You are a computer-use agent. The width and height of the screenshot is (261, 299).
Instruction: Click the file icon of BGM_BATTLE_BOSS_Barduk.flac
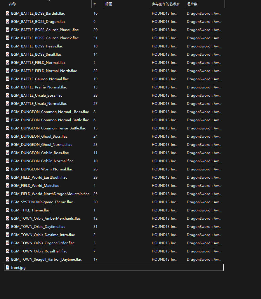pyautogui.click(x=7, y=13)
